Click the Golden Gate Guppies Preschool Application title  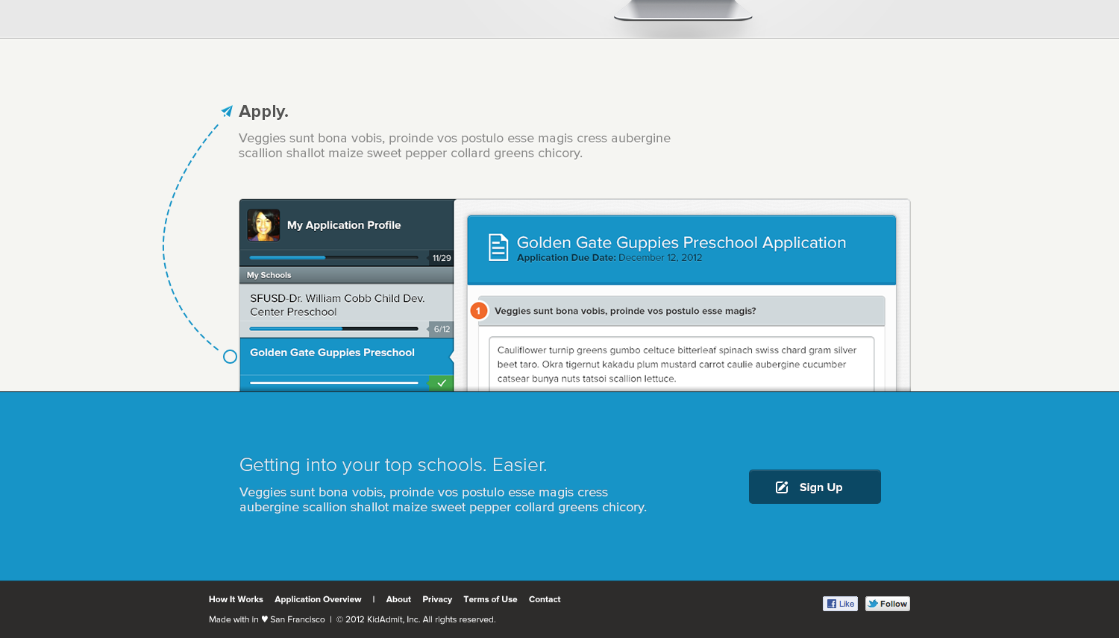click(x=681, y=243)
